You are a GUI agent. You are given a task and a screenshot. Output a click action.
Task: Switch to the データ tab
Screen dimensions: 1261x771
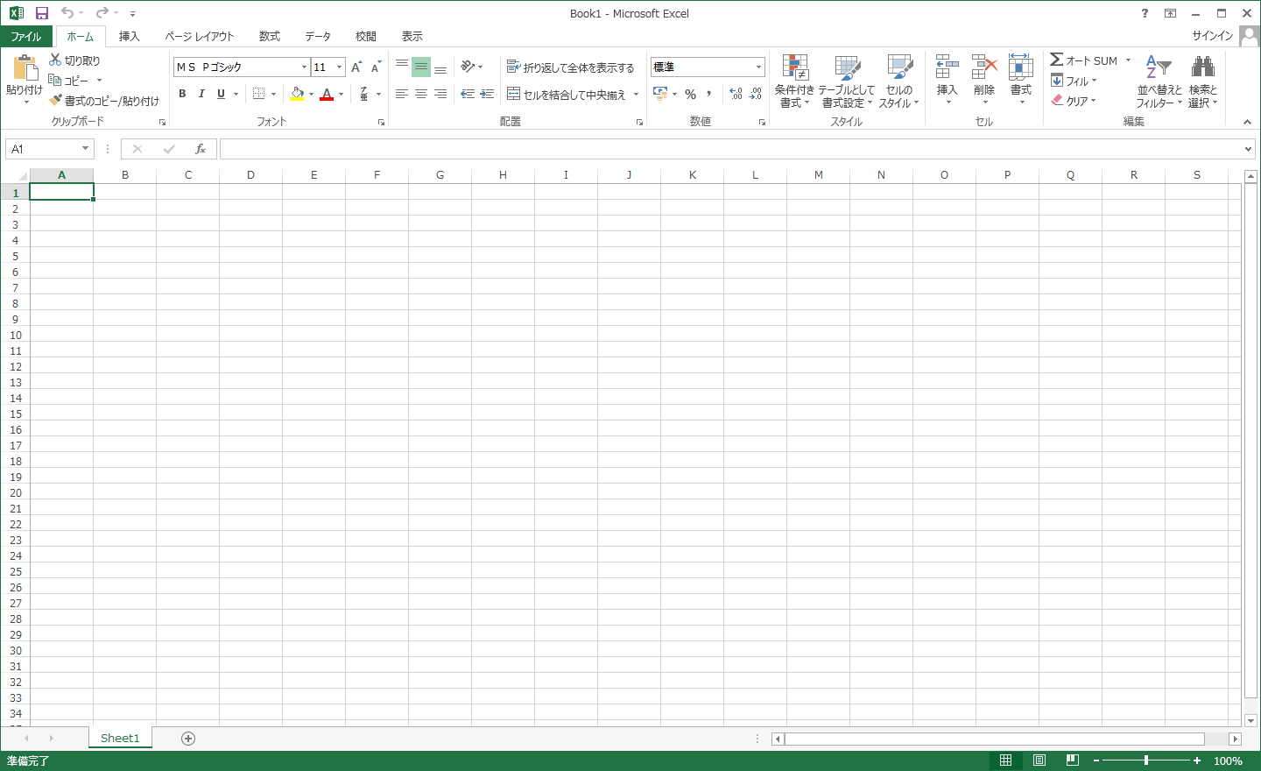click(x=318, y=36)
